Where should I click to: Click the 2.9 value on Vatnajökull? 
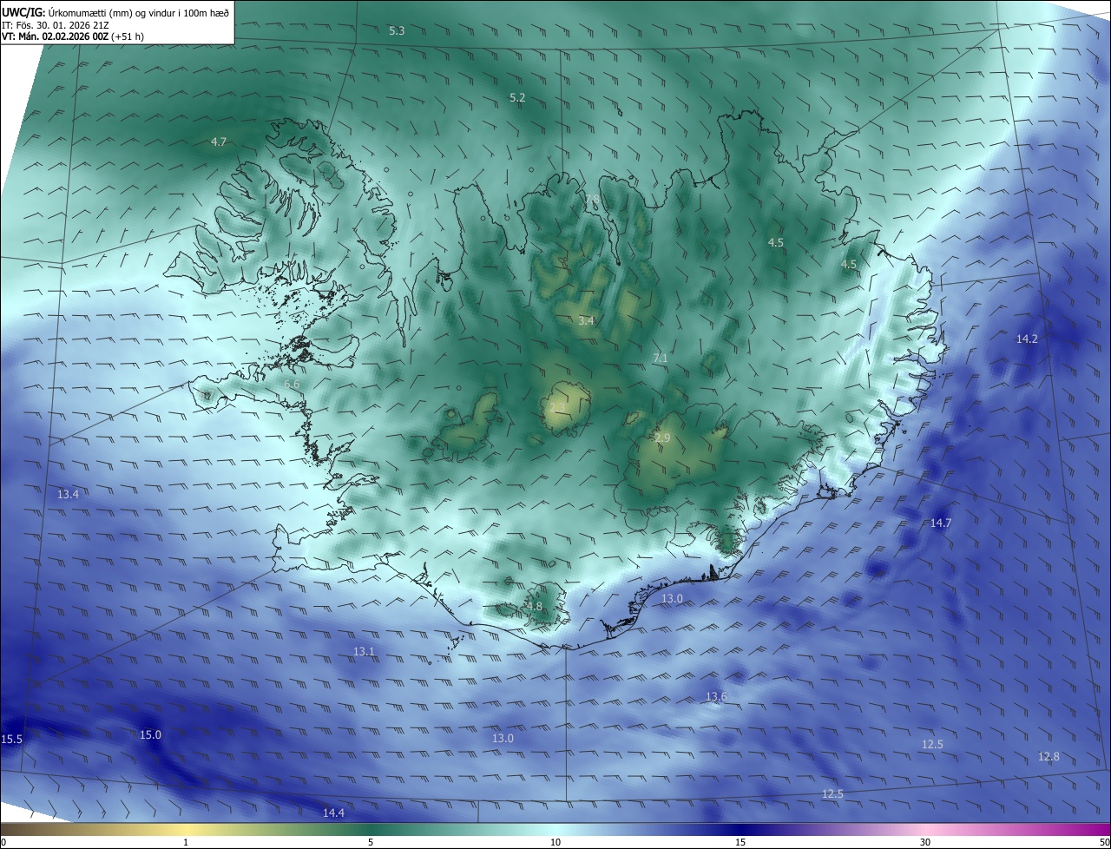tap(662, 438)
